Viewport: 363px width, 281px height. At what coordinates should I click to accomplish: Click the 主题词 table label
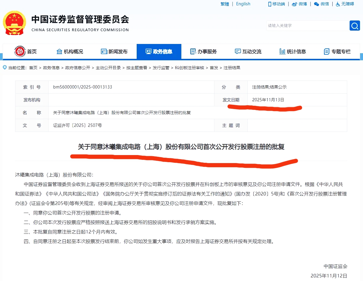coord(231,125)
